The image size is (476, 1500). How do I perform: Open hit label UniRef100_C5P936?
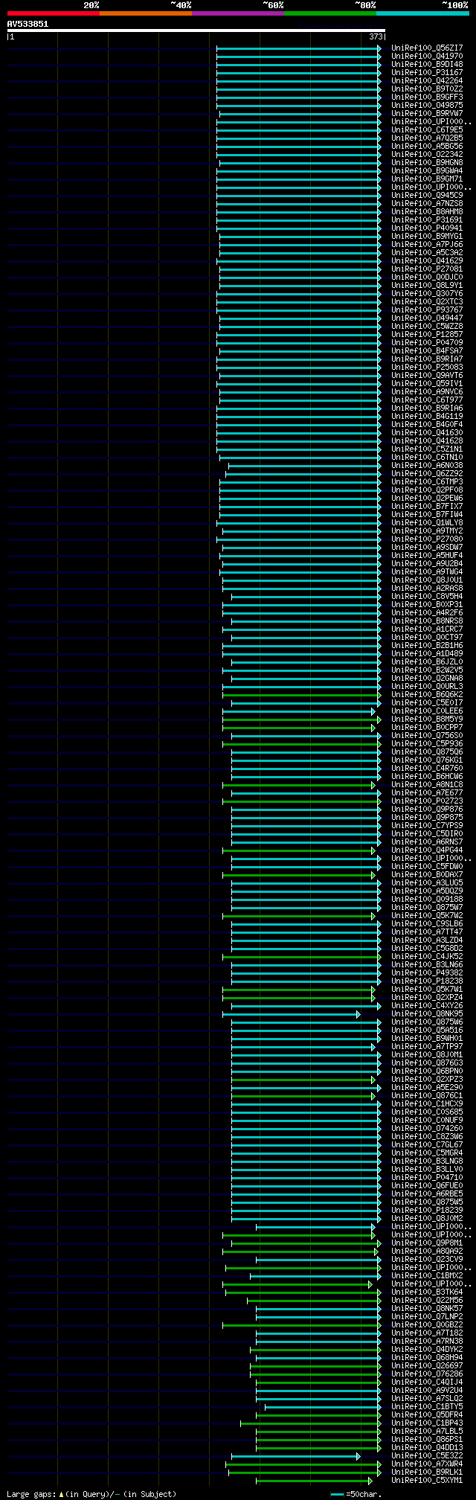tap(427, 743)
